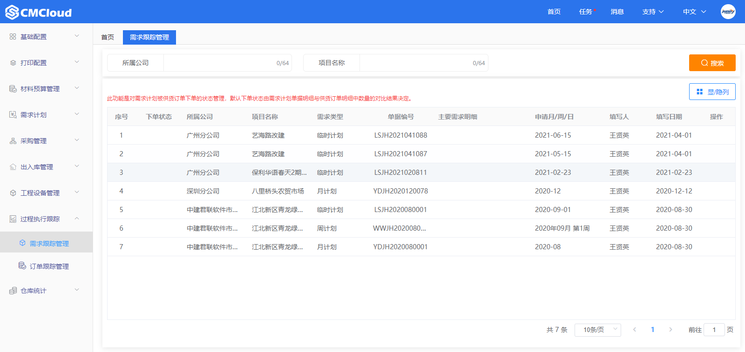Click the 2020-12-12 date cell
This screenshot has height=352, width=745.
[x=674, y=191]
